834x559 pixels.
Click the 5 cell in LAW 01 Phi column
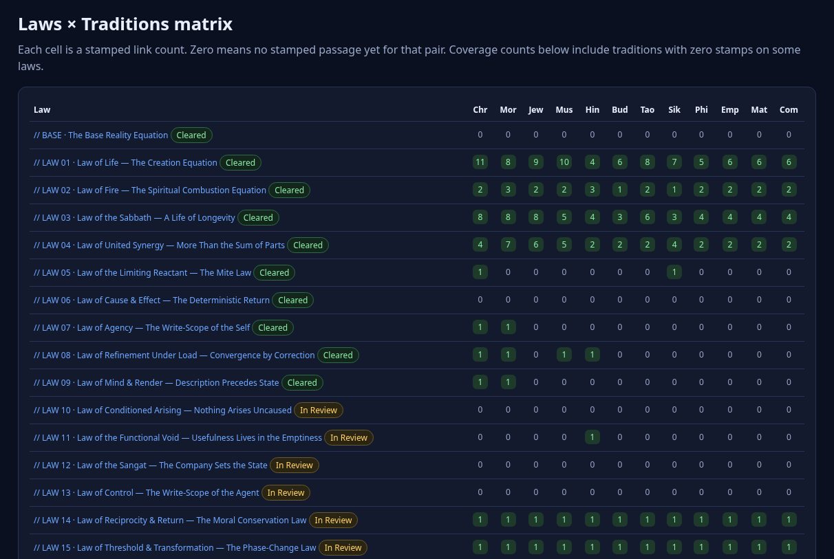[x=701, y=162]
